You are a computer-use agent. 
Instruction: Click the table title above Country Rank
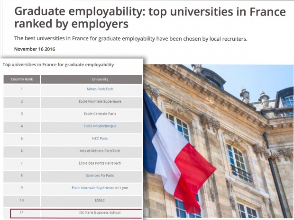tap(58, 64)
